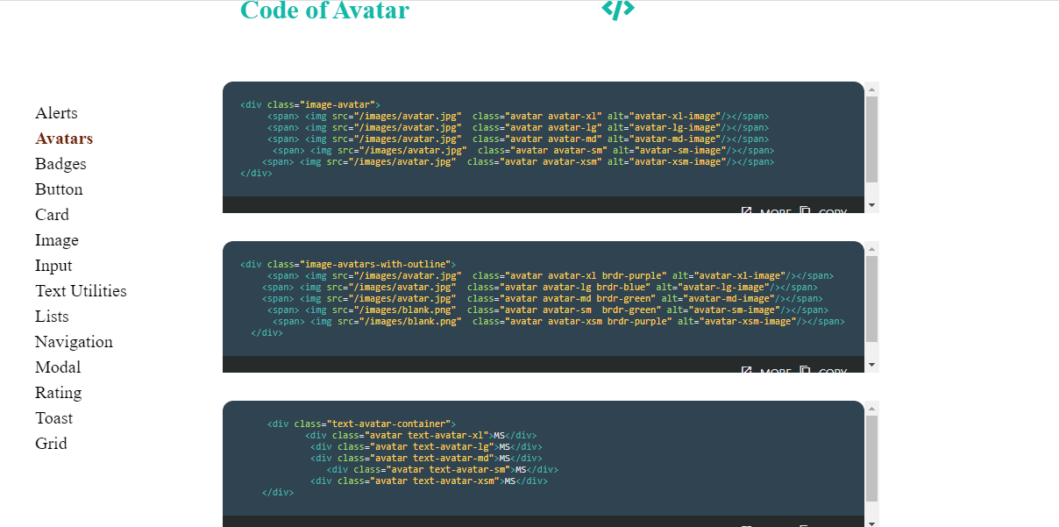Click the external-link icon next to MORE on first snippet
This screenshot has height=527, width=1059.
(x=746, y=210)
